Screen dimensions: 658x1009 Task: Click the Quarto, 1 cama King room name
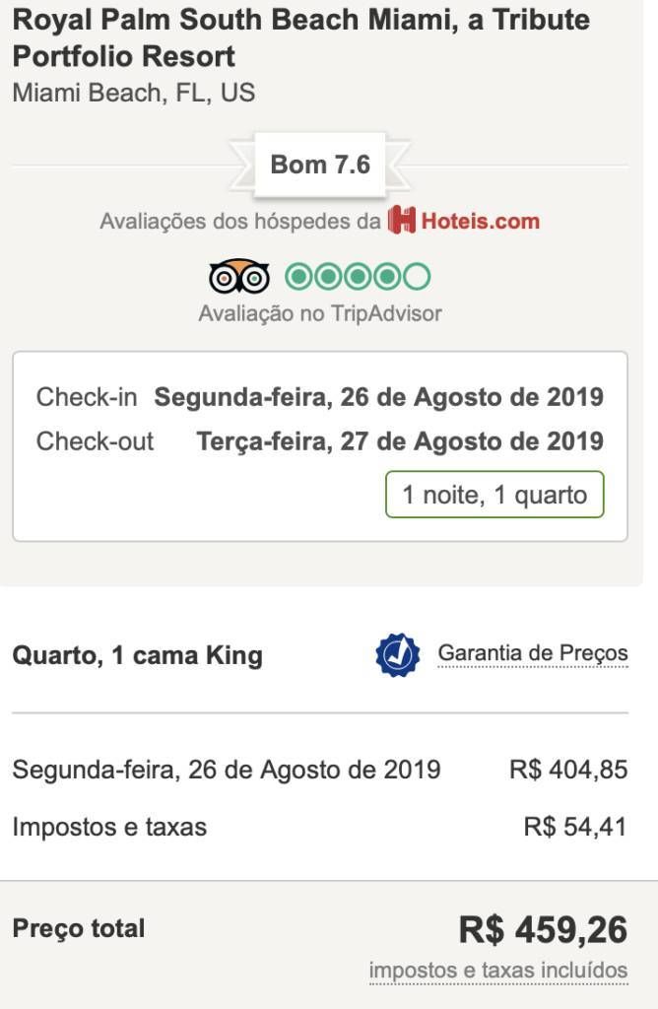(x=138, y=655)
